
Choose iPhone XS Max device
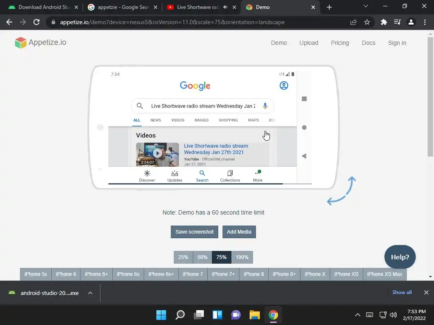click(x=385, y=274)
